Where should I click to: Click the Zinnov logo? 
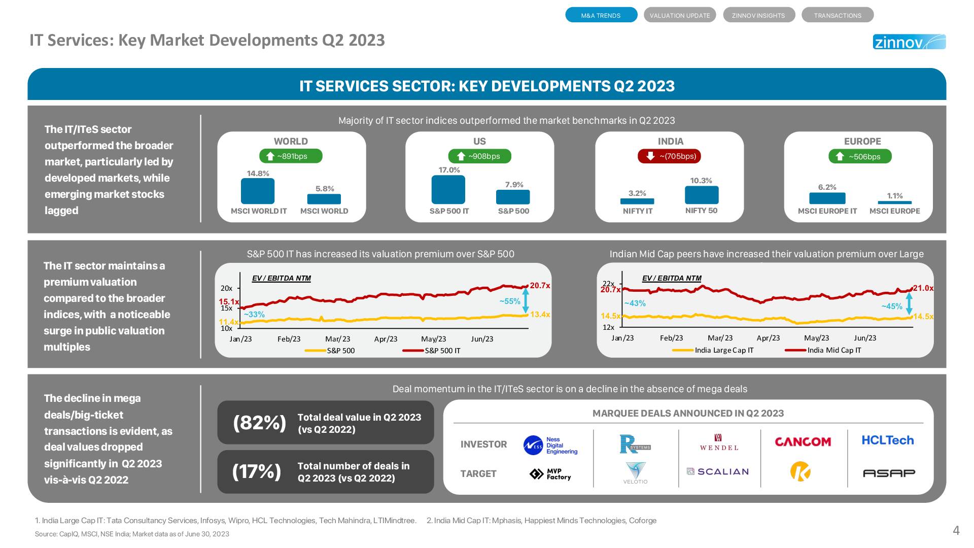[909, 42]
